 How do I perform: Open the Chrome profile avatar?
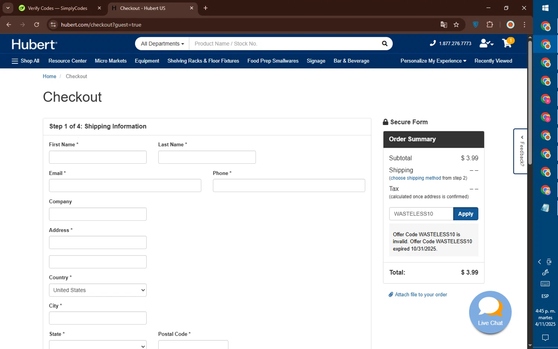coord(510,25)
